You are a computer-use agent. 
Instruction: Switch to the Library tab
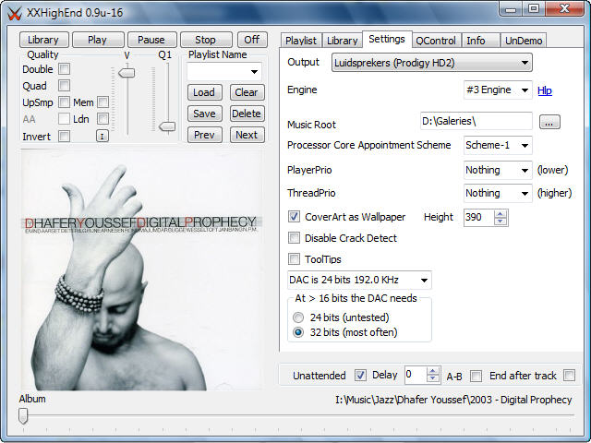343,41
